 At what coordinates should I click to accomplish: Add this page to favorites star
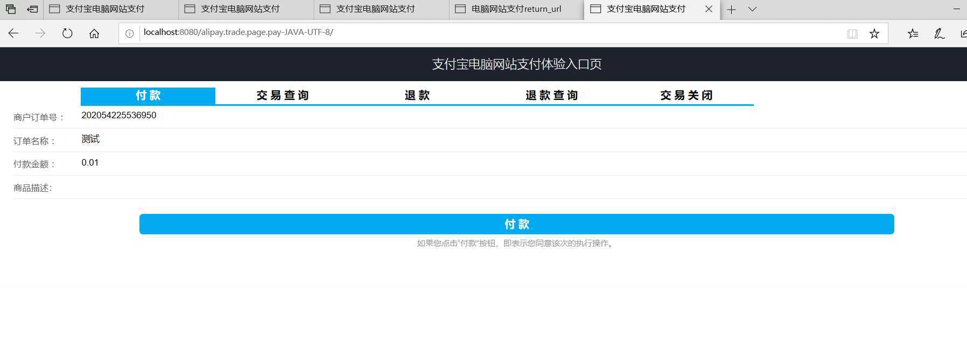(x=874, y=34)
